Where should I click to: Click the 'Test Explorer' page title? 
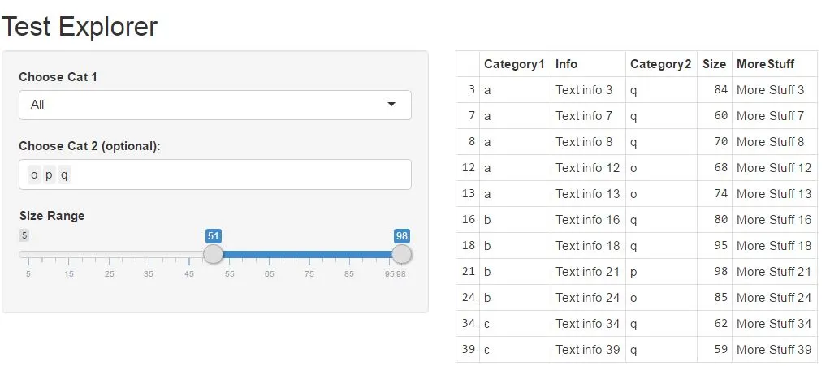(80, 27)
